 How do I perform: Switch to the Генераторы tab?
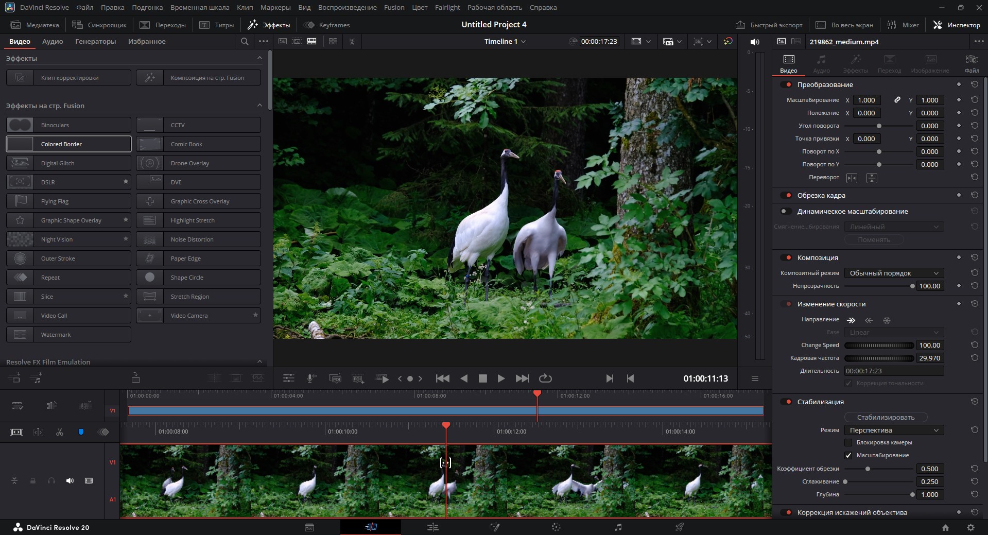pyautogui.click(x=95, y=41)
